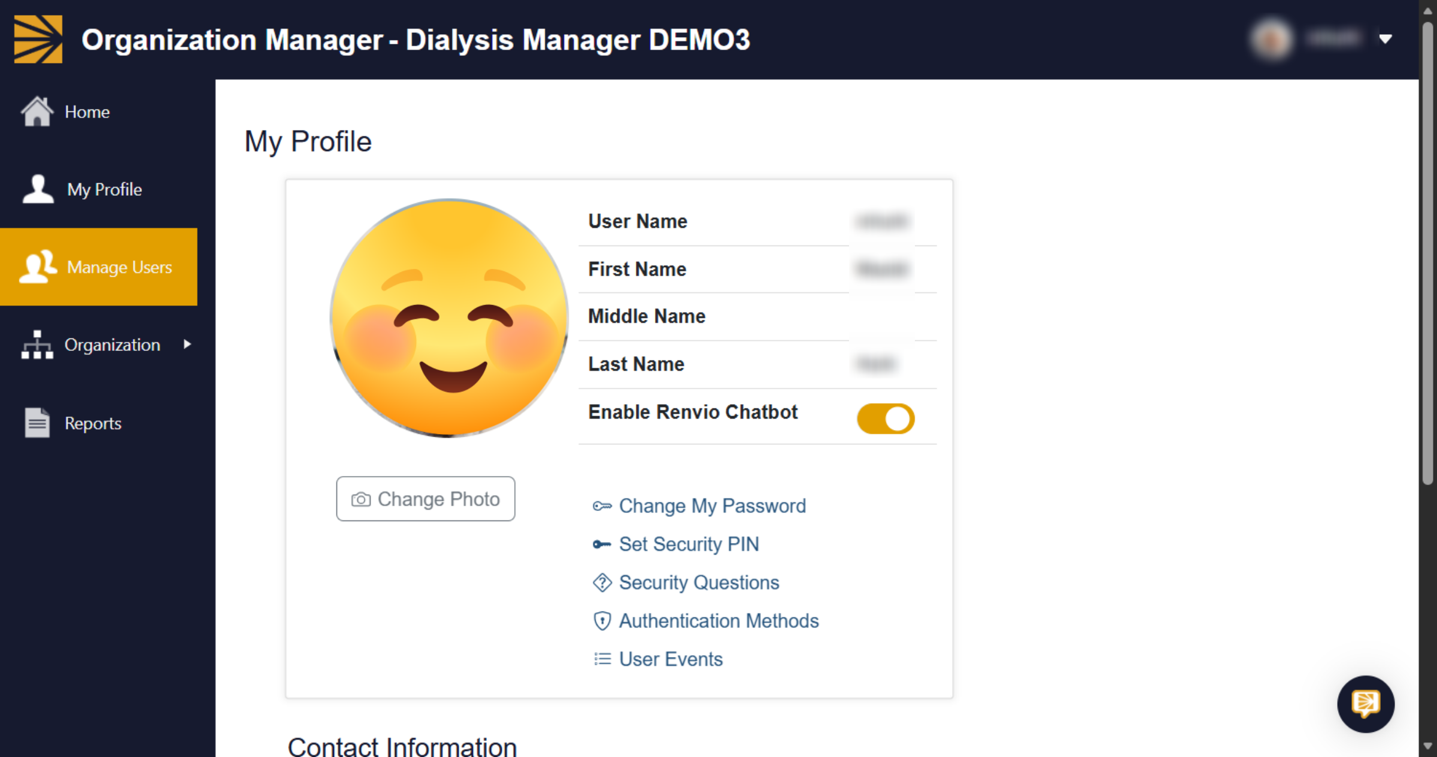1437x757 pixels.
Task: Disable the Enable Renvio Chatbot toggle
Action: pyautogui.click(x=886, y=419)
